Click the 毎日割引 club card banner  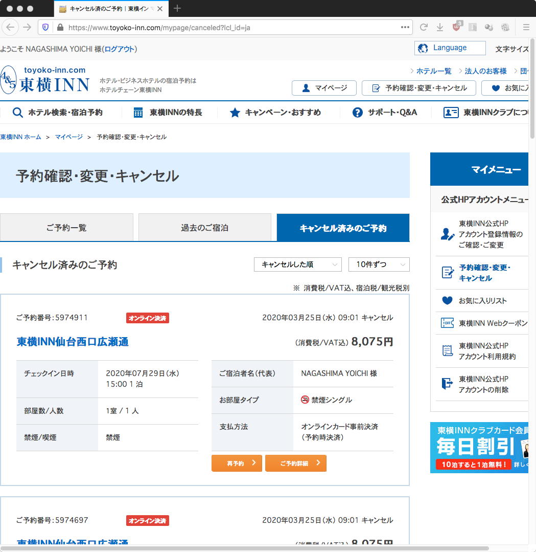(479, 448)
